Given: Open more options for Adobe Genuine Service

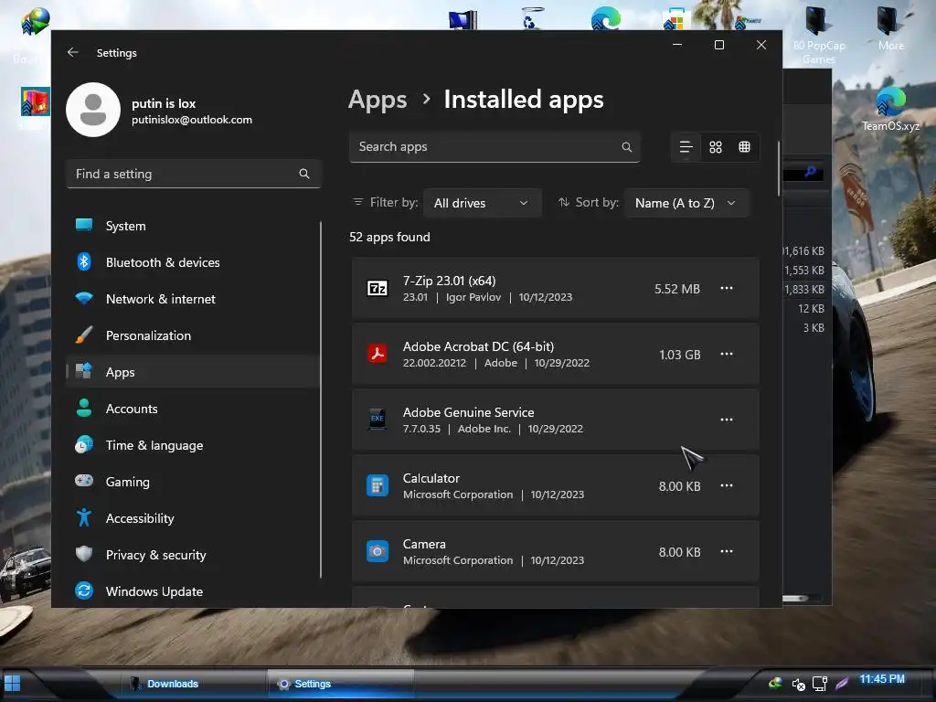Looking at the screenshot, I should (727, 420).
